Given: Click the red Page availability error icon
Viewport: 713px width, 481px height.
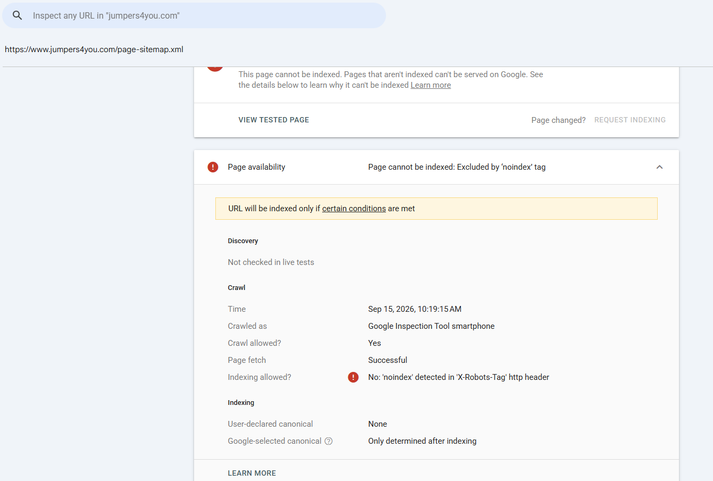Looking at the screenshot, I should click(x=213, y=167).
